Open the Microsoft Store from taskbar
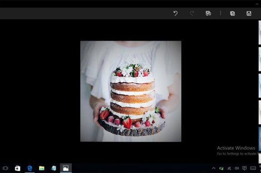 (x=17, y=168)
